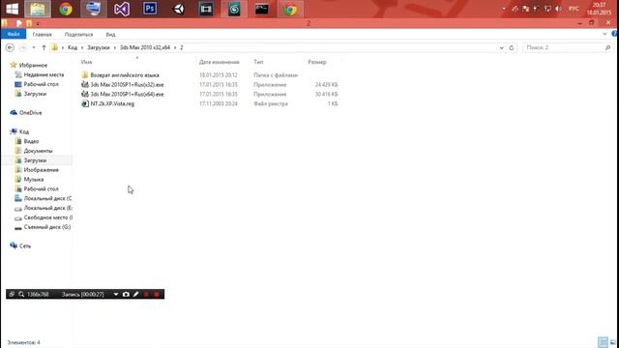Click the 3ds Max 2010 x32,x64 breadcrumb
This screenshot has width=619, height=348.
[x=145, y=47]
